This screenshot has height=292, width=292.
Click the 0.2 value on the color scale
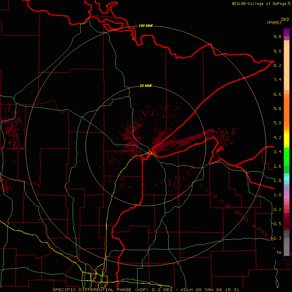[x=277, y=210]
